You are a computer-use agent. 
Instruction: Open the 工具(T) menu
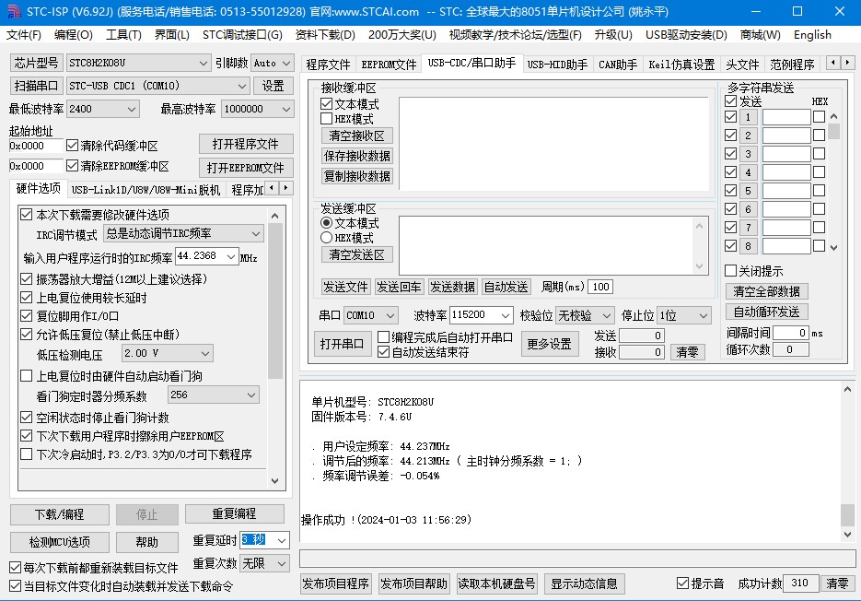pyautogui.click(x=123, y=35)
